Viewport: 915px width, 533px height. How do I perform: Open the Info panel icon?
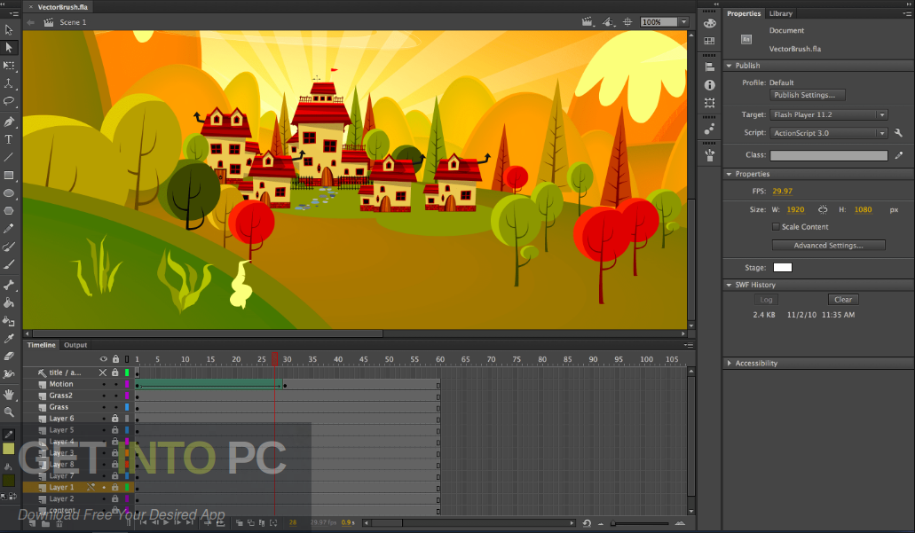click(x=710, y=85)
